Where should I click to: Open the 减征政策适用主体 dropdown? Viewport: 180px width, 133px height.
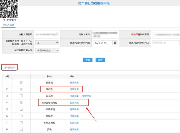47,50
